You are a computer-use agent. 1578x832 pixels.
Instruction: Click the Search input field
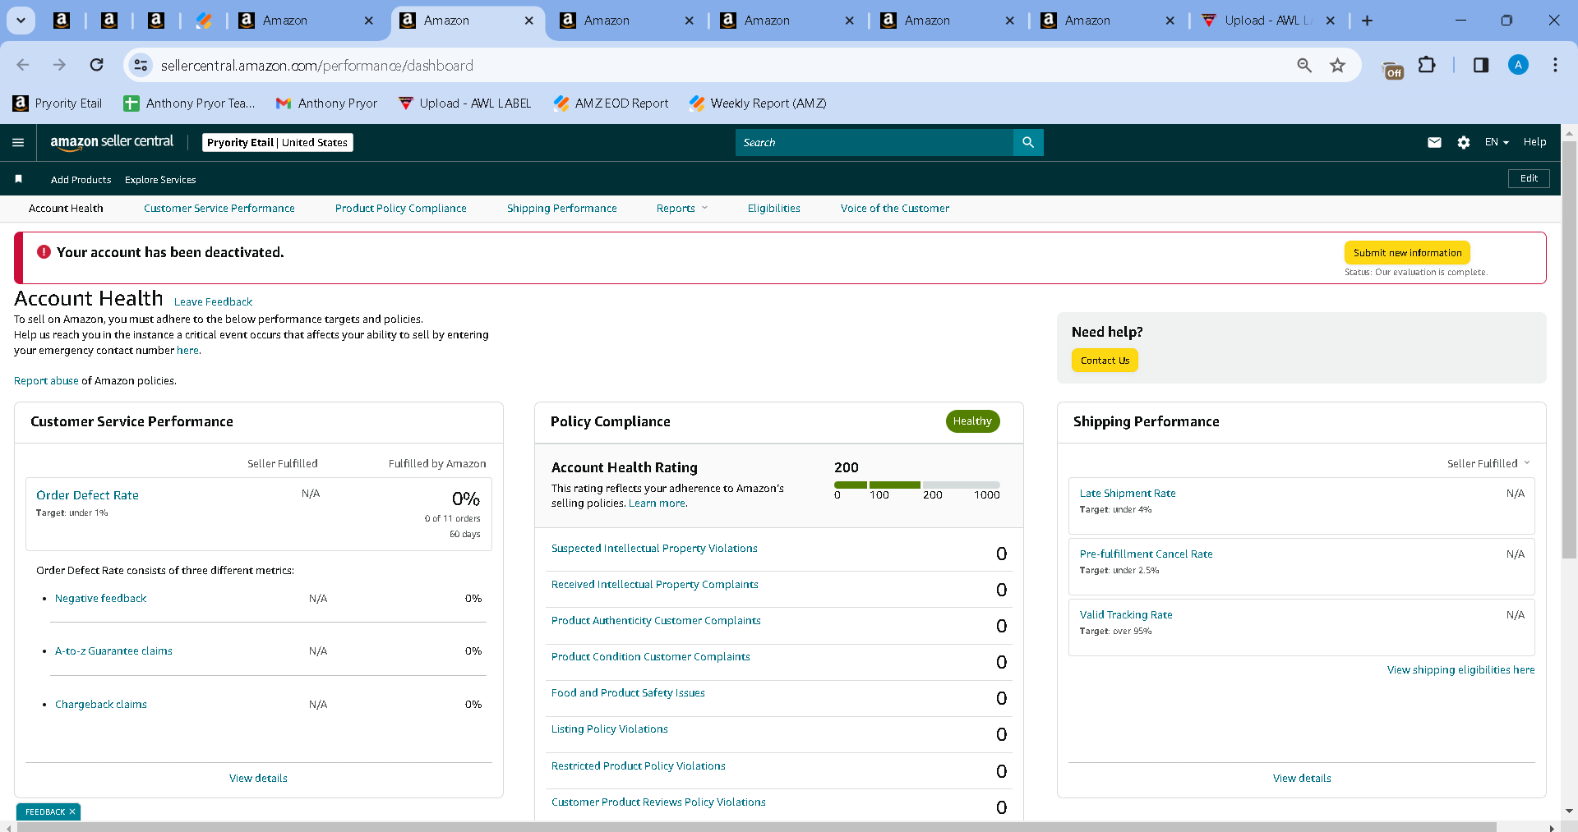coord(874,143)
